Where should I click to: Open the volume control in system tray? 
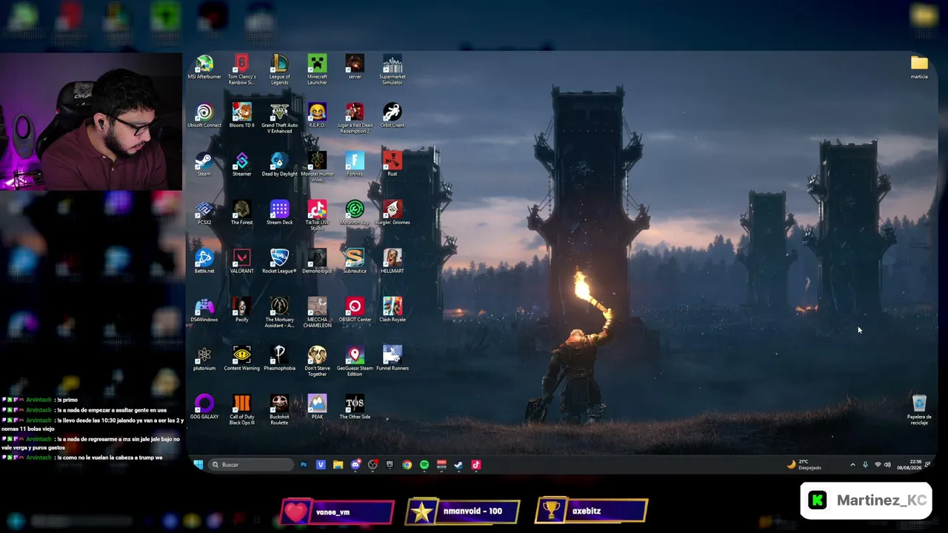click(887, 465)
